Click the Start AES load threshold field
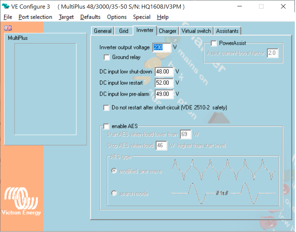Viewport: 296px width, 232px height. click(186, 134)
